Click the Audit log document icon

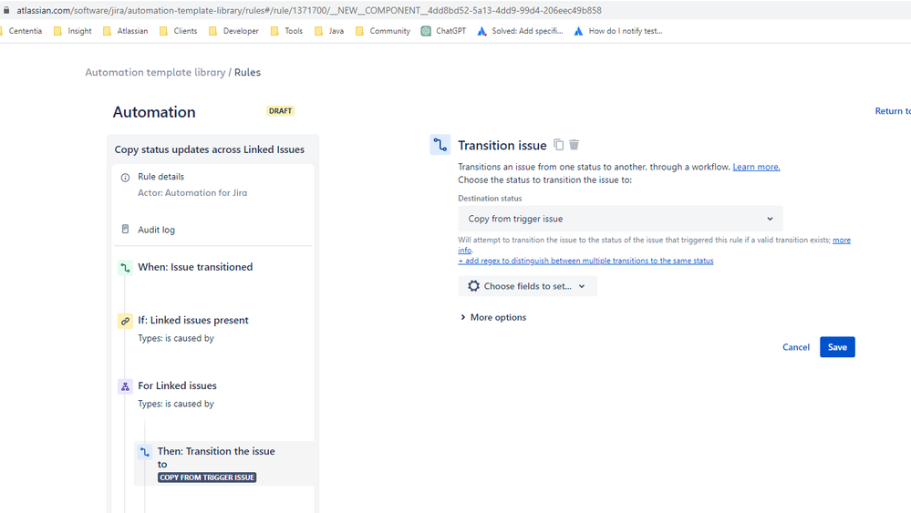click(125, 230)
